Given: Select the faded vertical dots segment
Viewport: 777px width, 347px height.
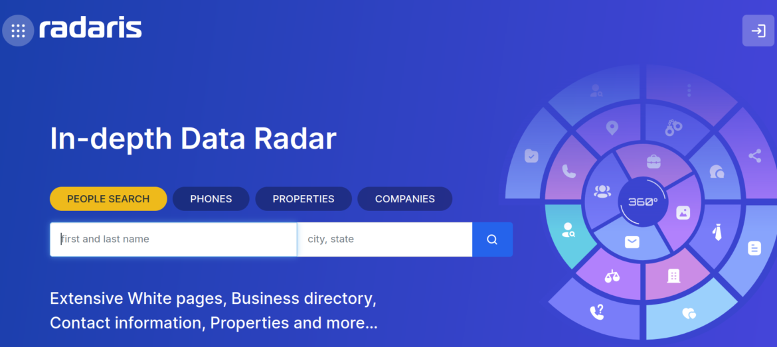Looking at the screenshot, I should pyautogui.click(x=689, y=90).
